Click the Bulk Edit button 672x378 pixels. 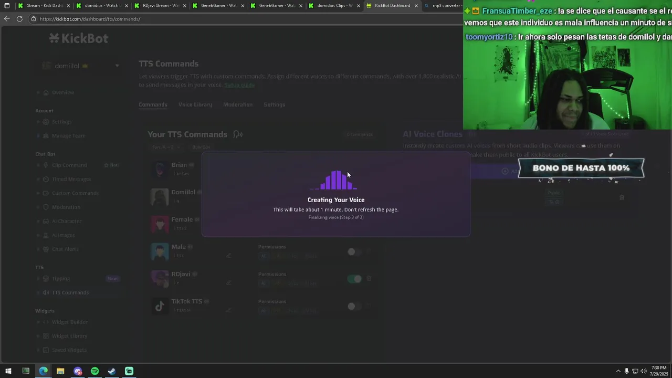pyautogui.click(x=201, y=148)
